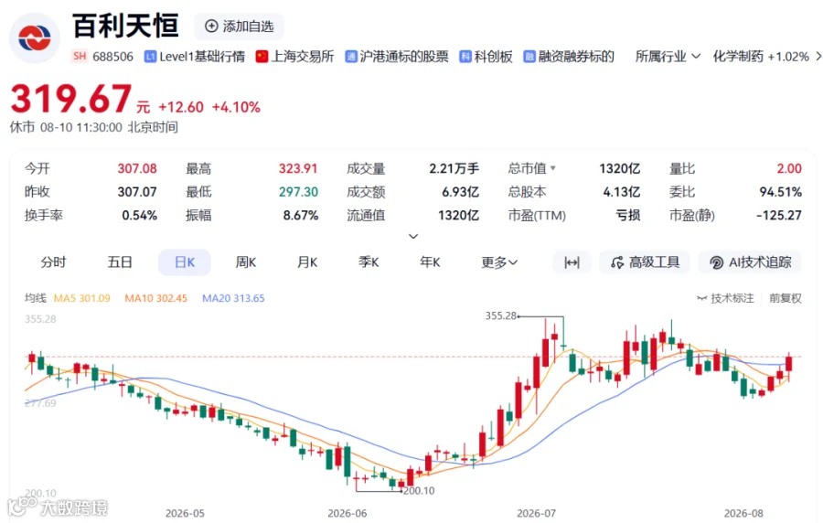Expand more quote details chevron
Image resolution: width=823 pixels, height=523 pixels.
(x=413, y=236)
